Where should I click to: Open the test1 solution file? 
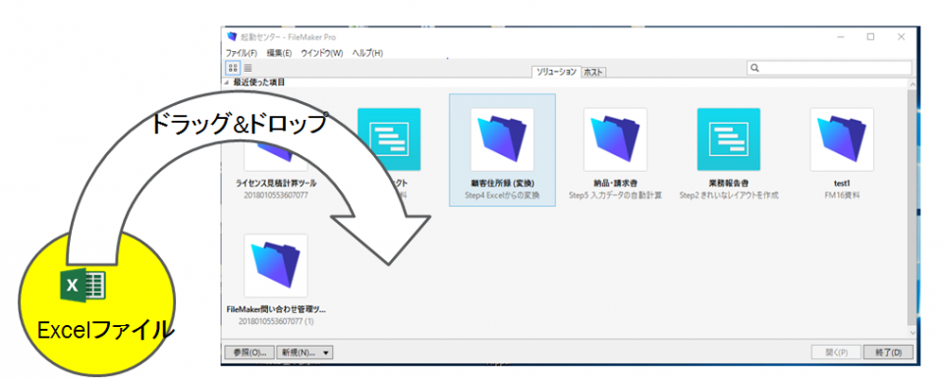point(842,139)
